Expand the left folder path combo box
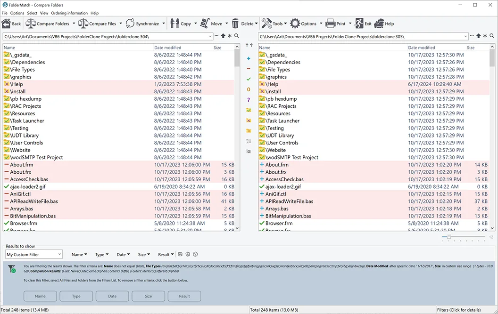The image size is (498, 314). [210, 36]
